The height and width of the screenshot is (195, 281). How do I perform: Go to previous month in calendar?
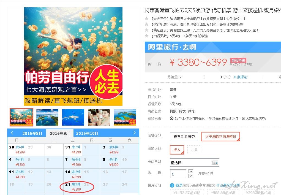click(x=12, y=133)
